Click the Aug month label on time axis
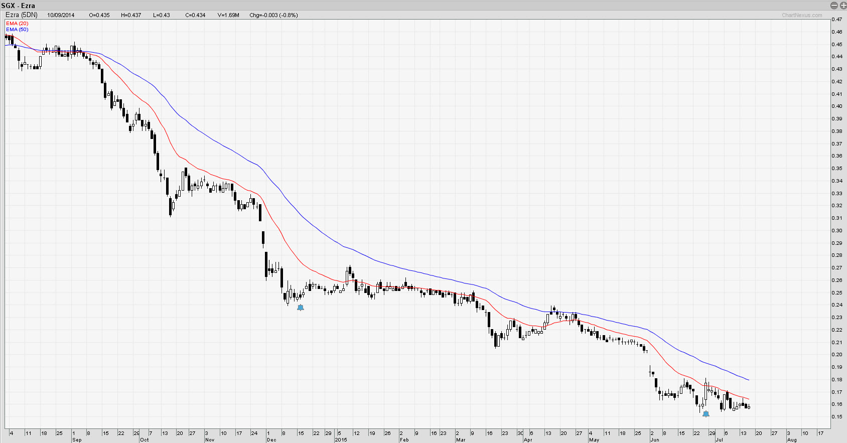The height and width of the screenshot is (443, 847). (792, 440)
